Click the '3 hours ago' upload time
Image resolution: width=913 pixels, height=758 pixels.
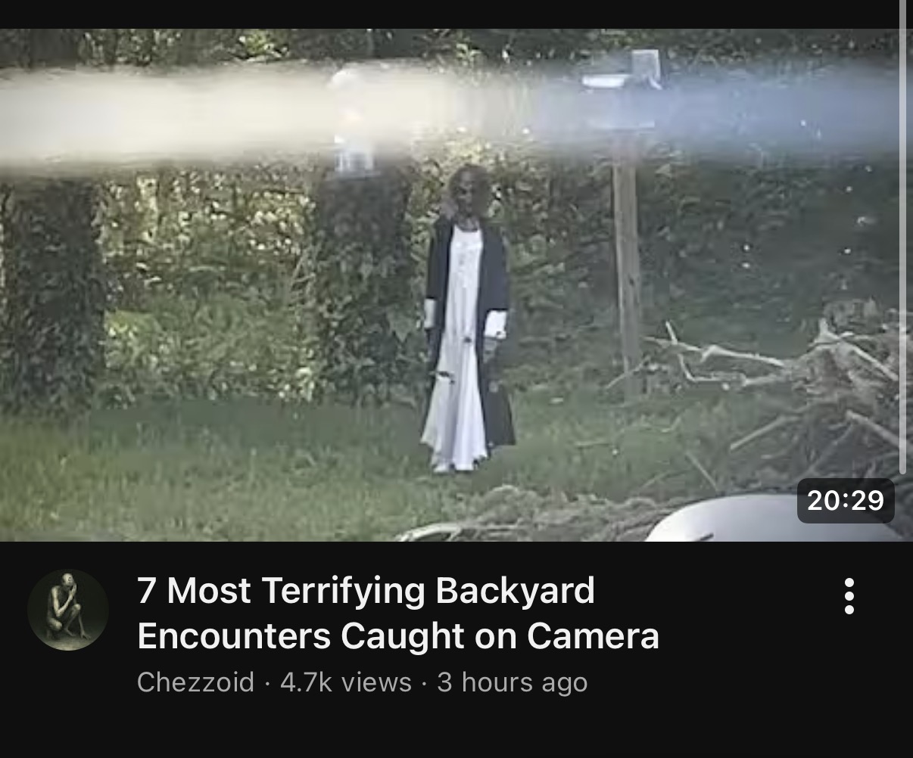tap(512, 682)
